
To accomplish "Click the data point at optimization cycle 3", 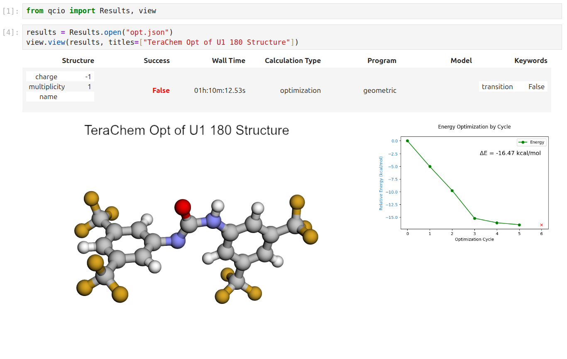I will pyautogui.click(x=474, y=218).
